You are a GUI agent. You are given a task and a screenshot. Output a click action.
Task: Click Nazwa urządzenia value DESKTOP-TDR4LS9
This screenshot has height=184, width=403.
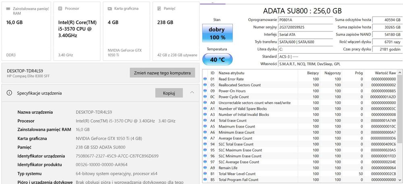click(94, 112)
